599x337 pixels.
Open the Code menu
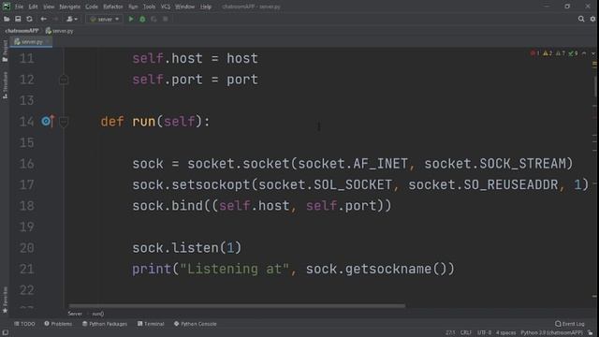[92, 7]
